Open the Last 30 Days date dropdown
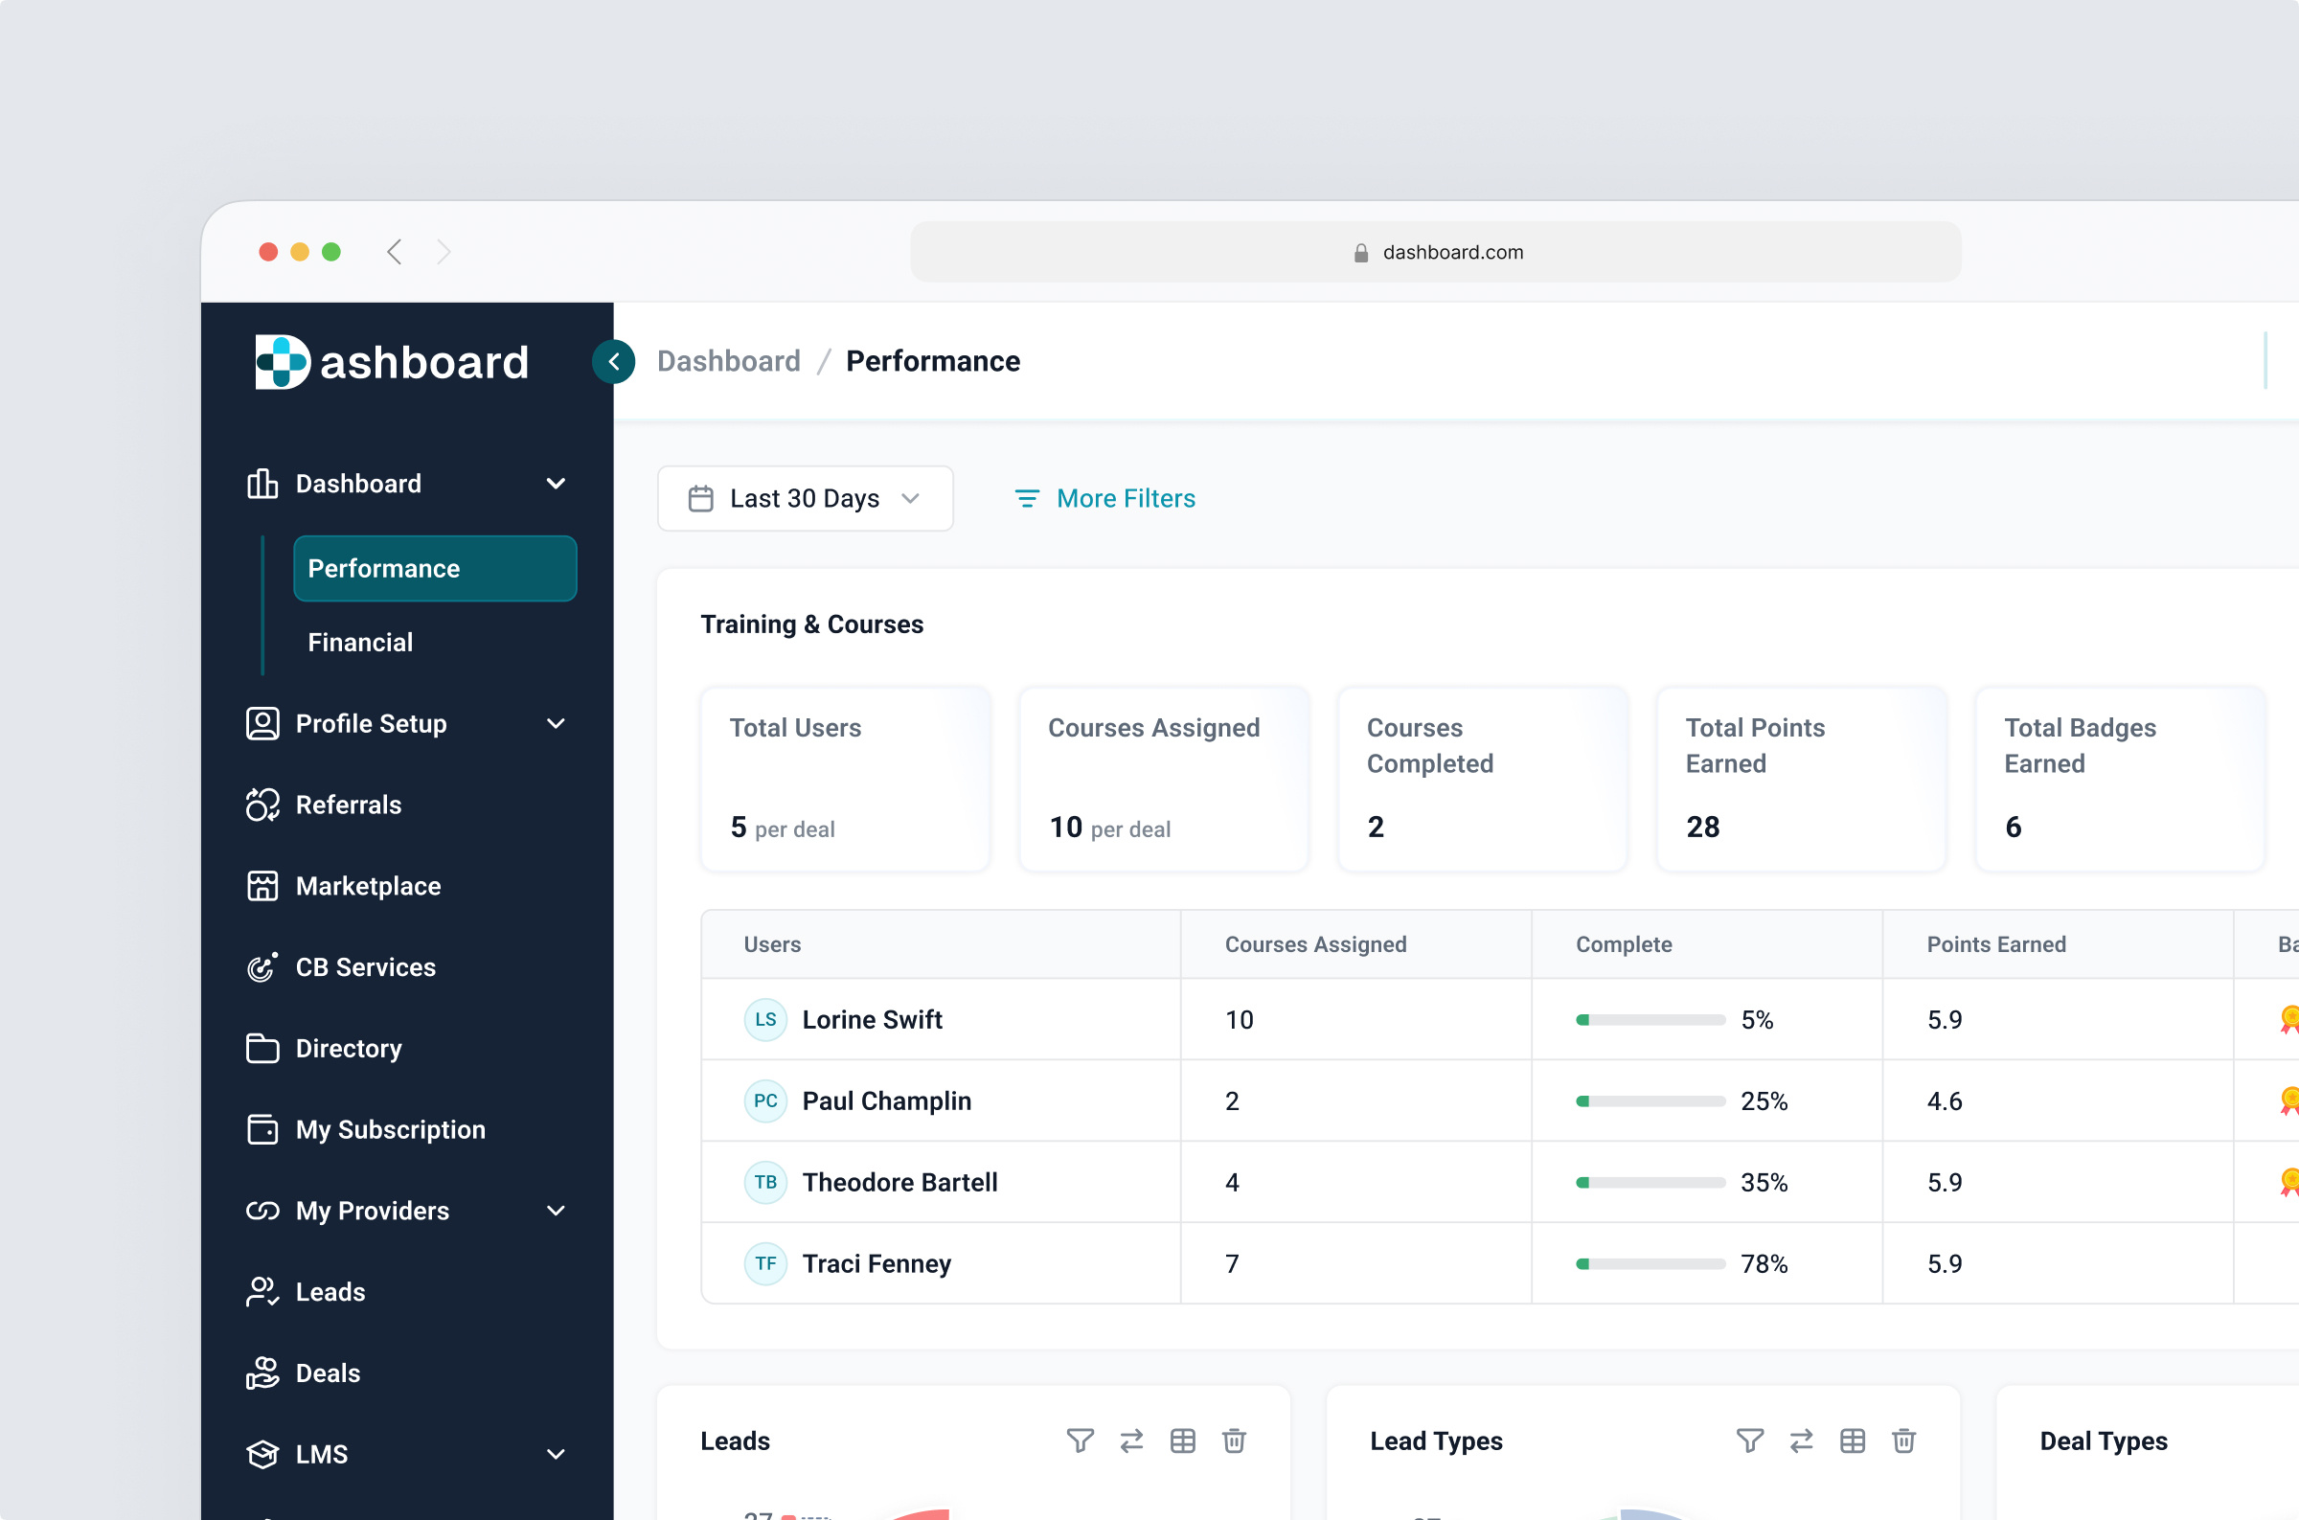 805,498
